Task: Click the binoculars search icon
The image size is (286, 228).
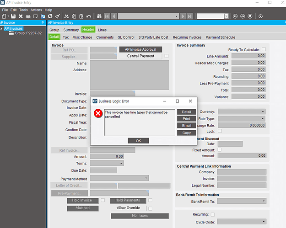Action: (99, 16)
